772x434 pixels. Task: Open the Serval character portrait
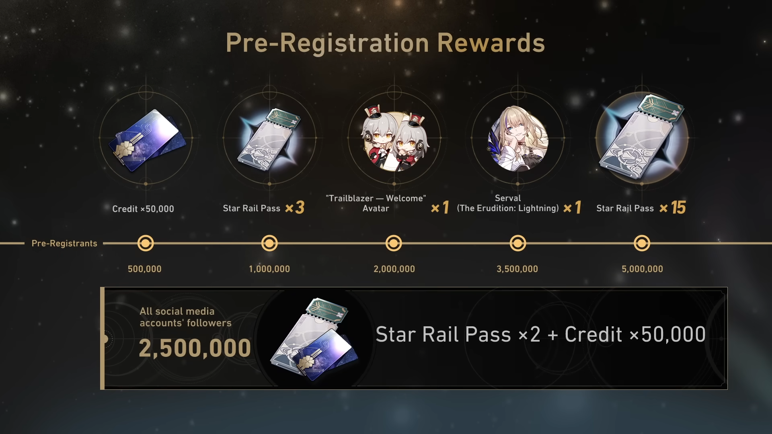pos(518,138)
